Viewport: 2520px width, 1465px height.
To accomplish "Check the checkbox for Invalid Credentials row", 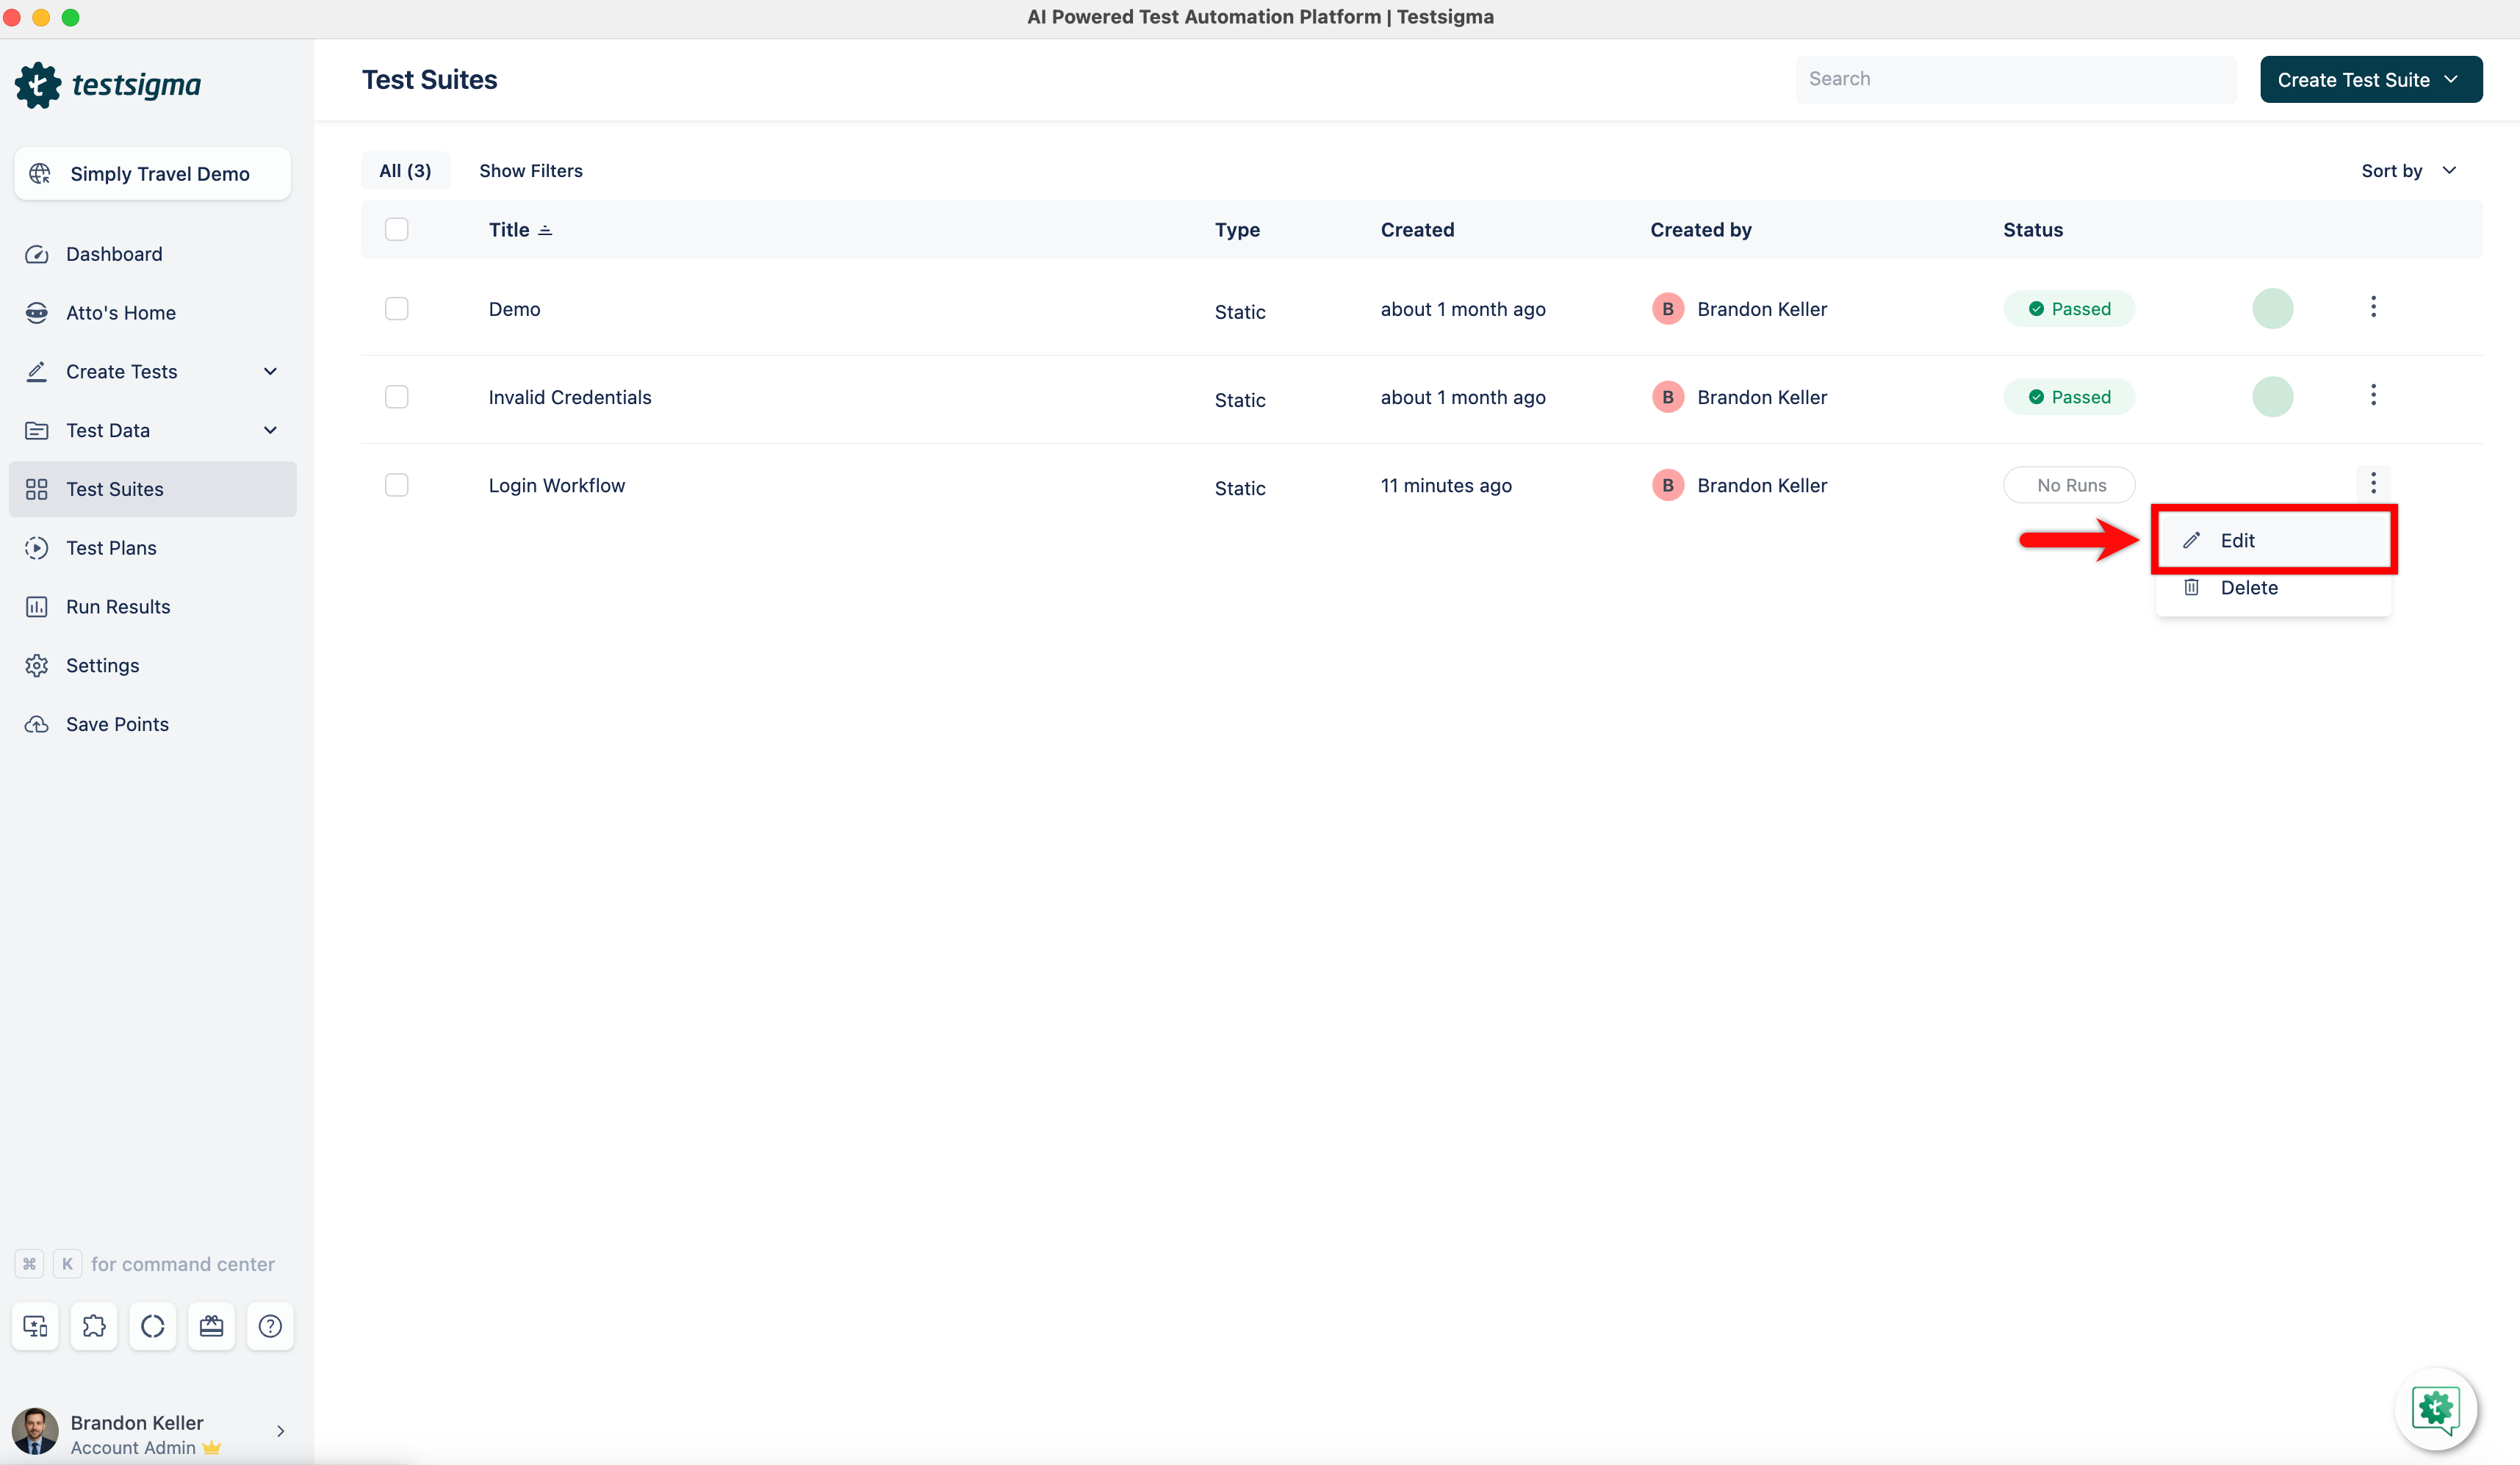I will pyautogui.click(x=396, y=397).
